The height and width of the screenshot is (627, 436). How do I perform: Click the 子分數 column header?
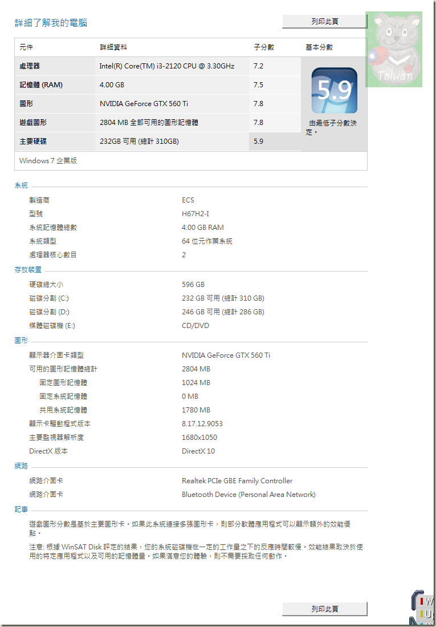[264, 47]
